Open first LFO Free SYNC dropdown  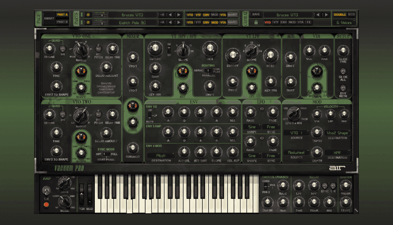point(271,127)
